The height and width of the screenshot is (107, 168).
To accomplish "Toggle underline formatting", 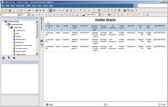I will (46, 15).
